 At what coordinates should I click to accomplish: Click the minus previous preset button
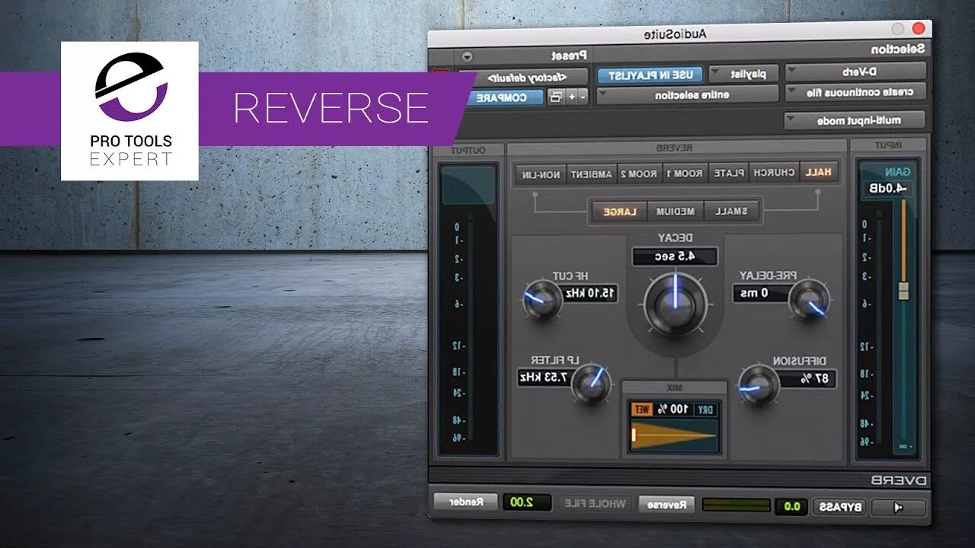coord(583,97)
